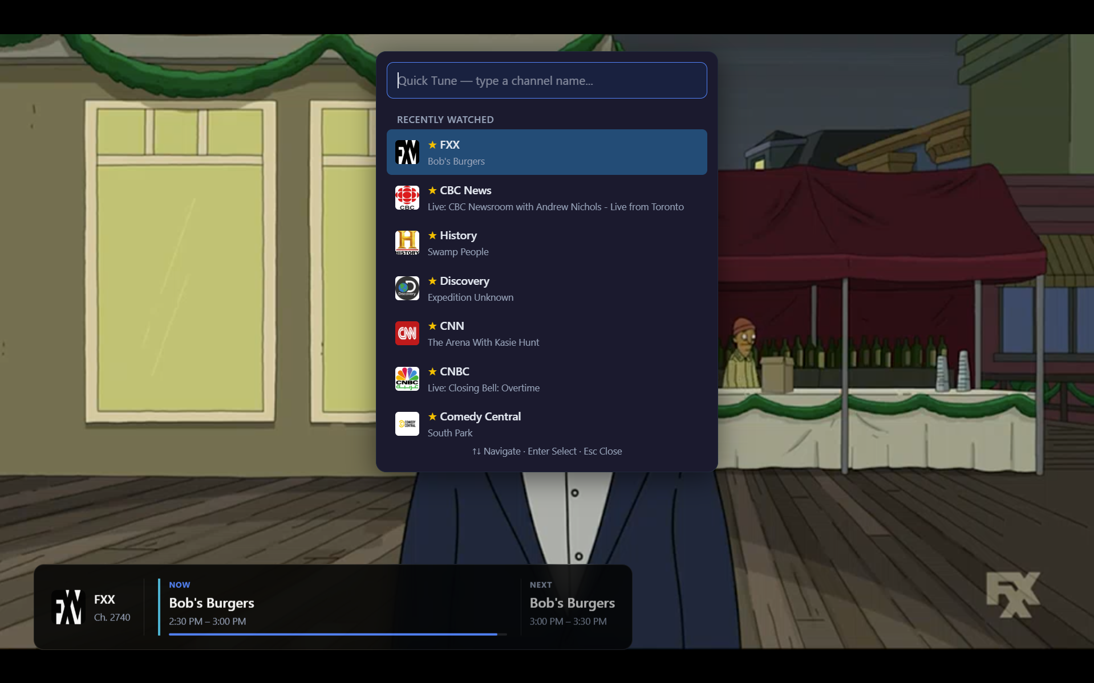
Task: Tune to the CNN channel name
Action: pos(452,326)
